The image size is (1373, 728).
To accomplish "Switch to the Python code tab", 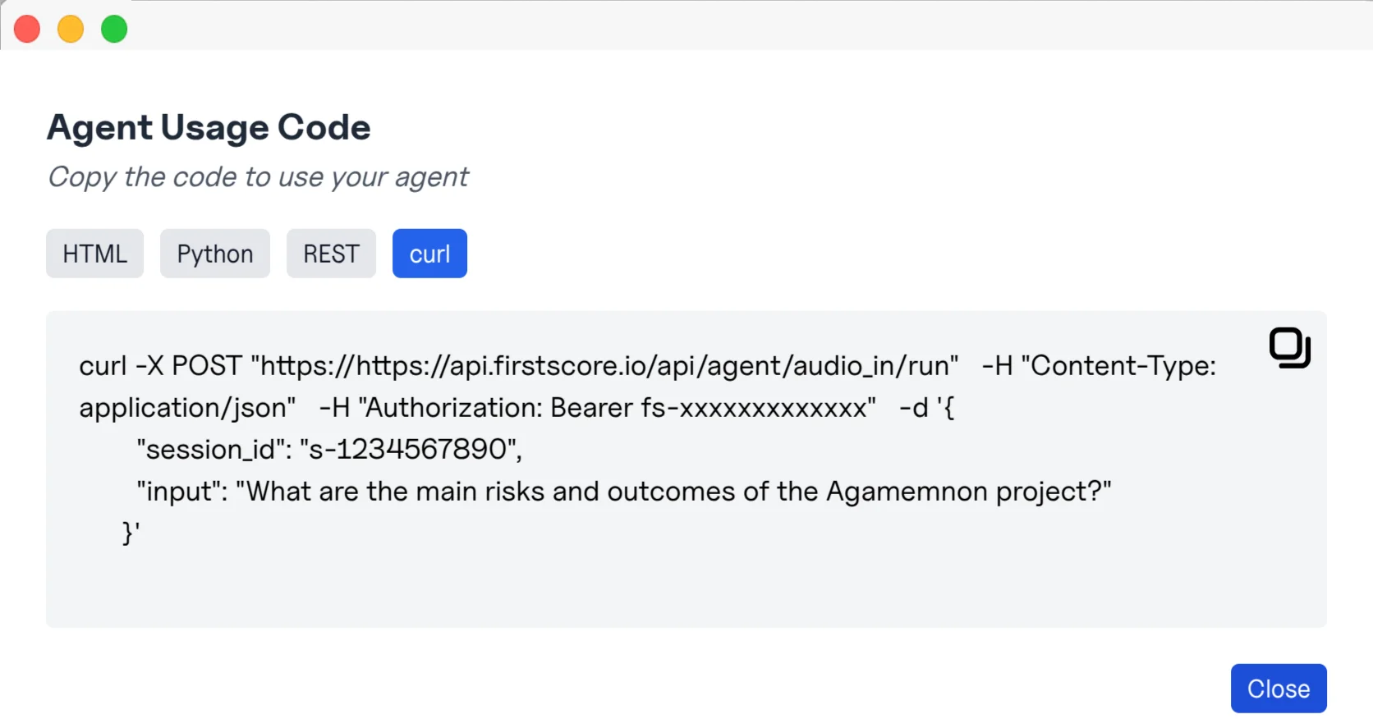I will click(215, 254).
